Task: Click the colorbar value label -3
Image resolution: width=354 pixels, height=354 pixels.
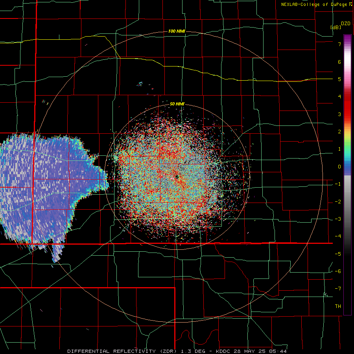Action: [x=338, y=219]
